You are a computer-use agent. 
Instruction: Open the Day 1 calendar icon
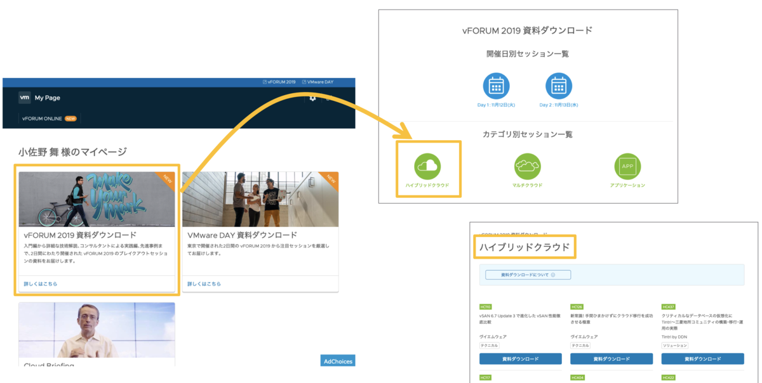[x=496, y=86]
